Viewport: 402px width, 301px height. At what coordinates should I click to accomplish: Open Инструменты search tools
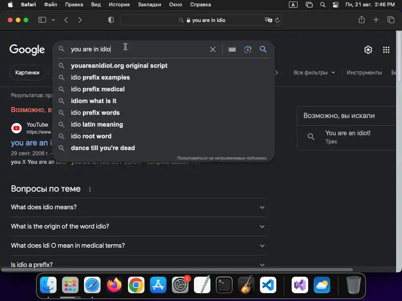pyautogui.click(x=364, y=73)
